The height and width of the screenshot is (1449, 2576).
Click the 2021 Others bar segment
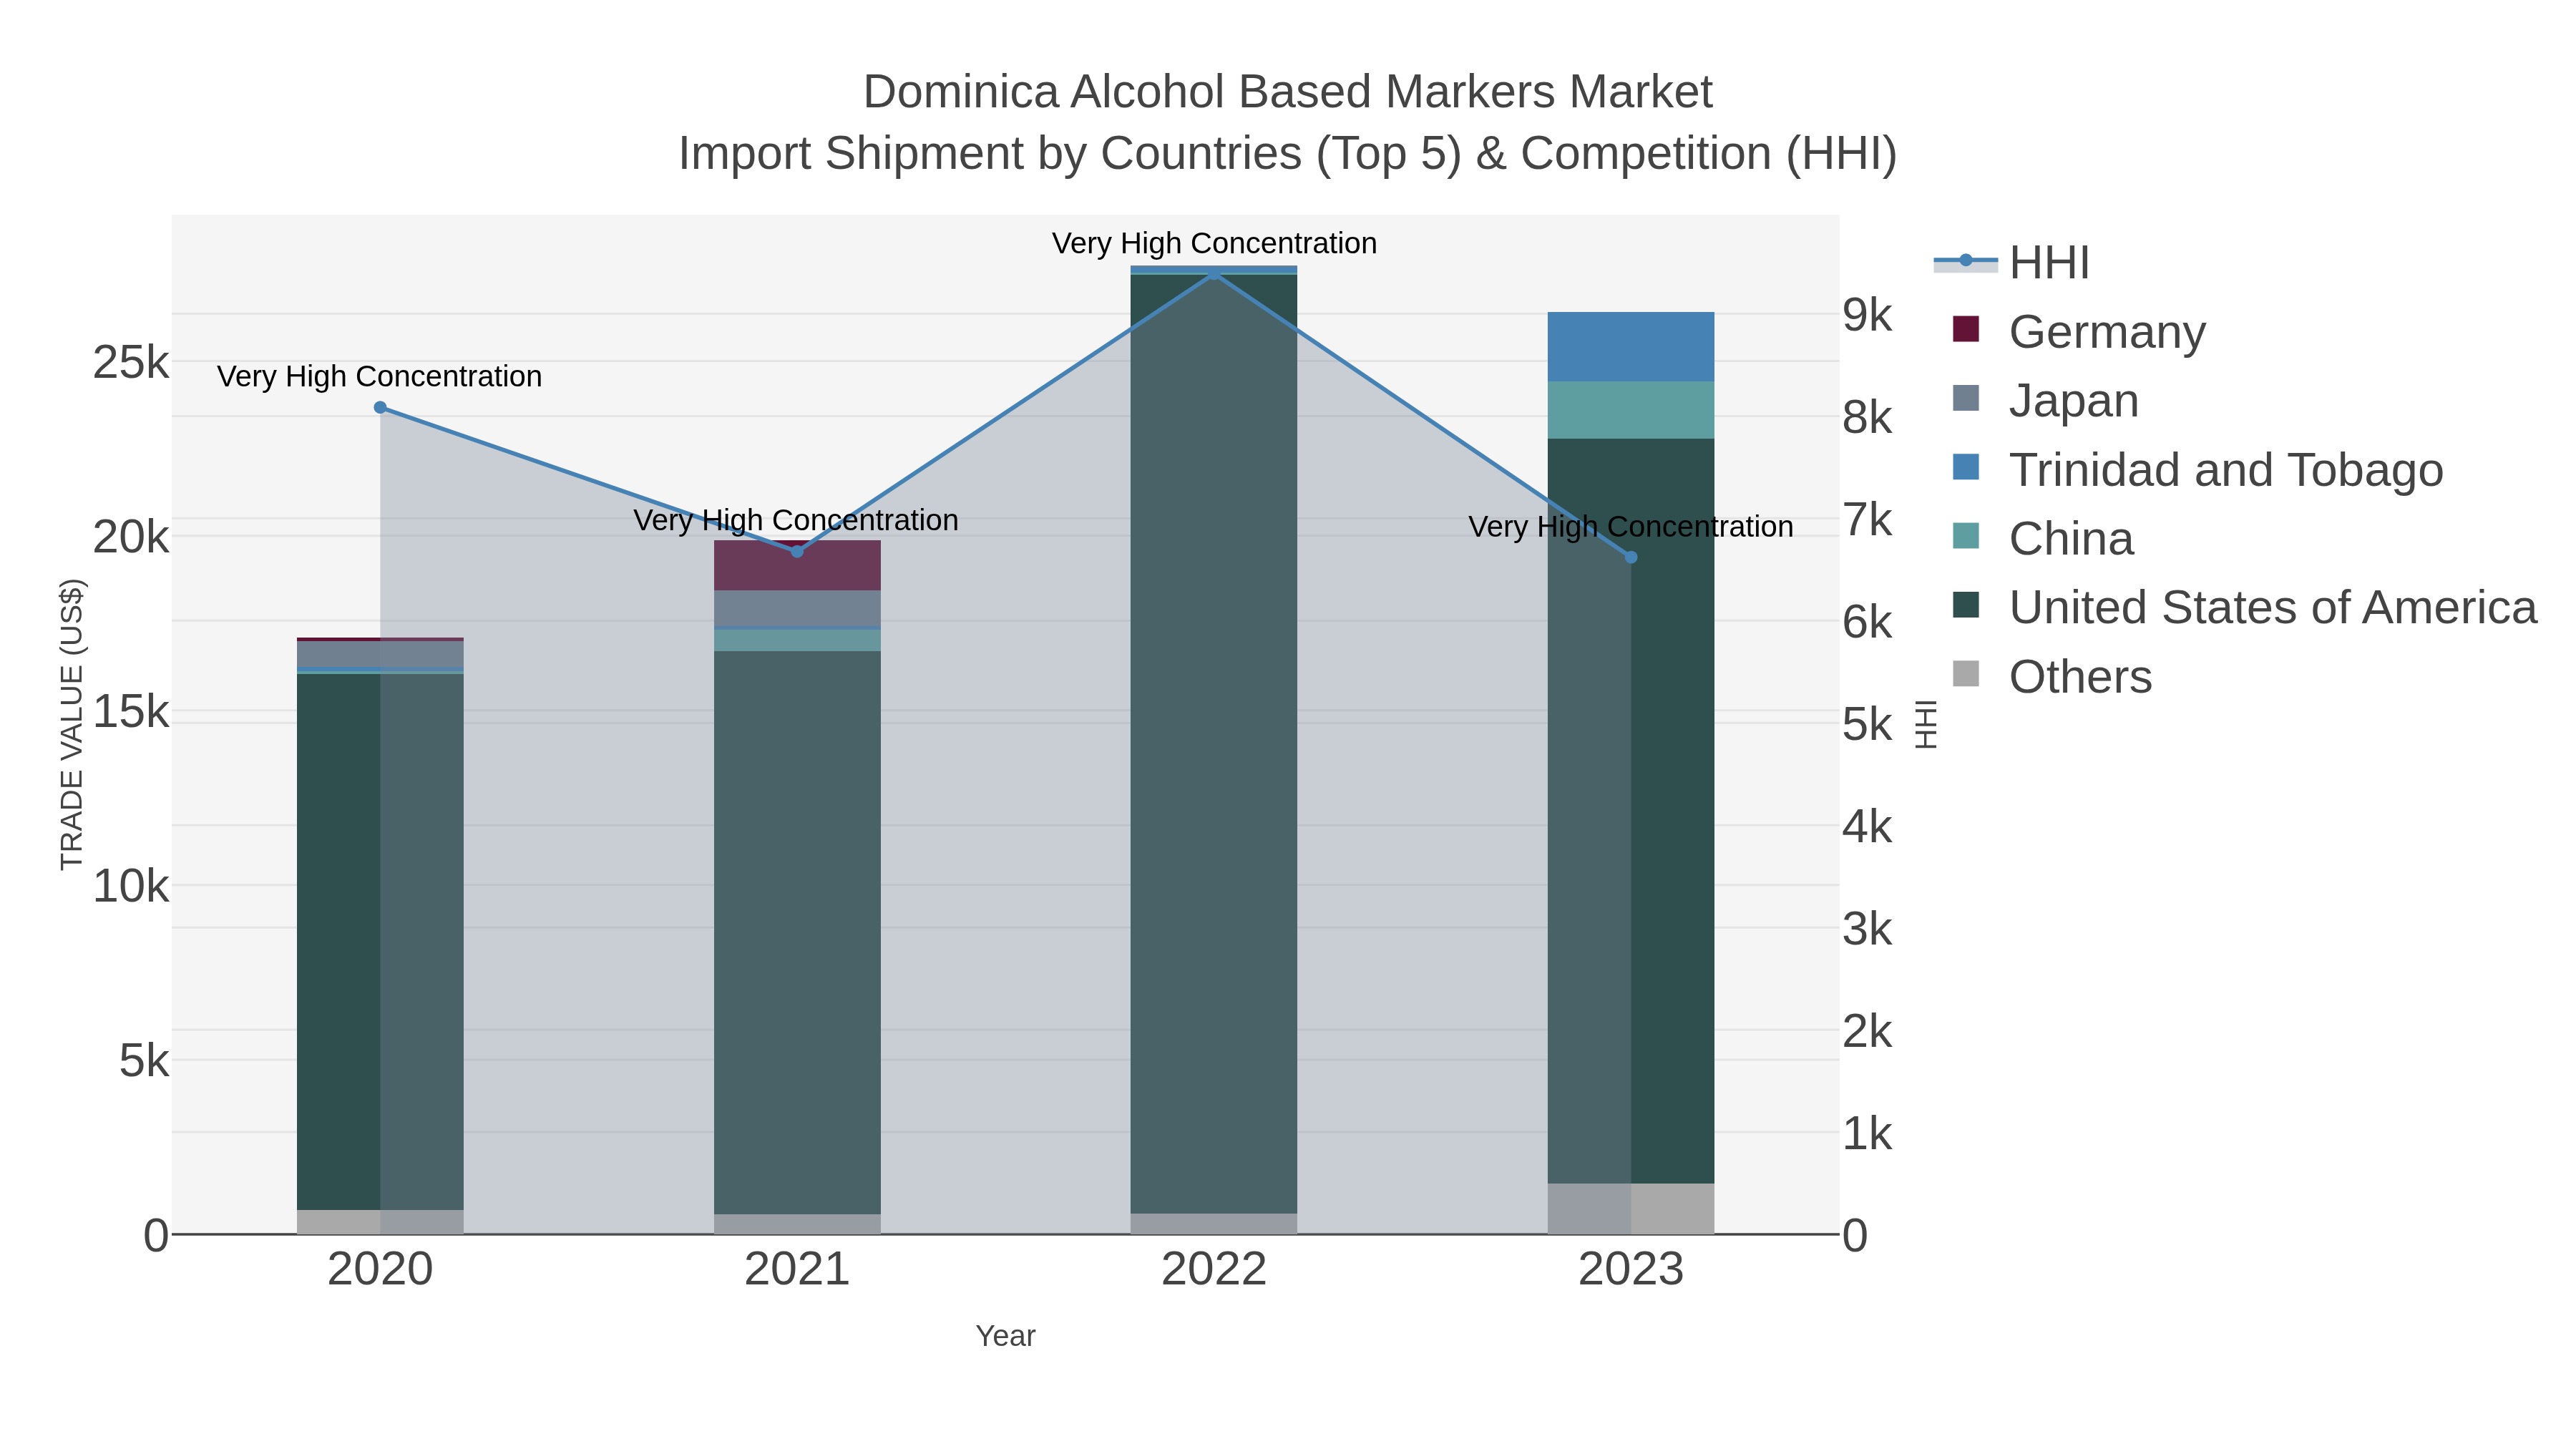coord(797,1224)
